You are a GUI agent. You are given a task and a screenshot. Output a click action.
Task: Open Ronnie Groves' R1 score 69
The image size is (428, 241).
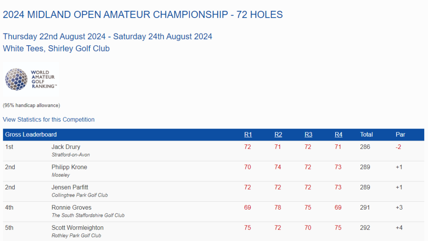coord(247,208)
